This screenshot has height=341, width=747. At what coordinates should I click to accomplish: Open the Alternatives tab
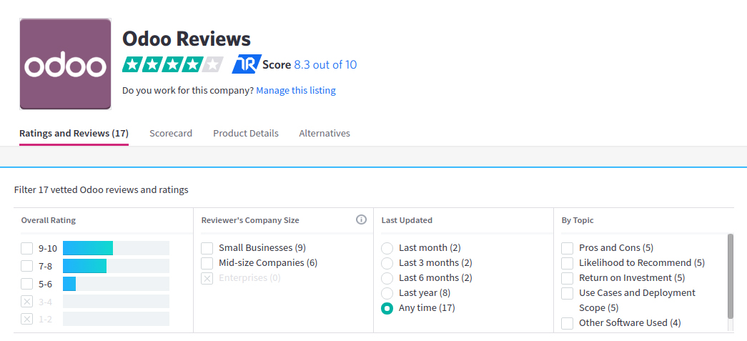pos(325,134)
